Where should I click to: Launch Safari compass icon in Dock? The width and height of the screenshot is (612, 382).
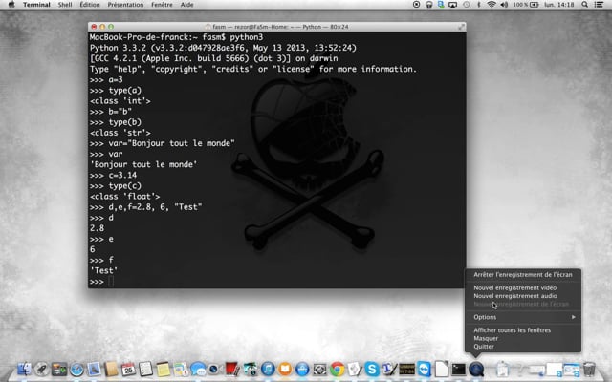tap(76, 369)
